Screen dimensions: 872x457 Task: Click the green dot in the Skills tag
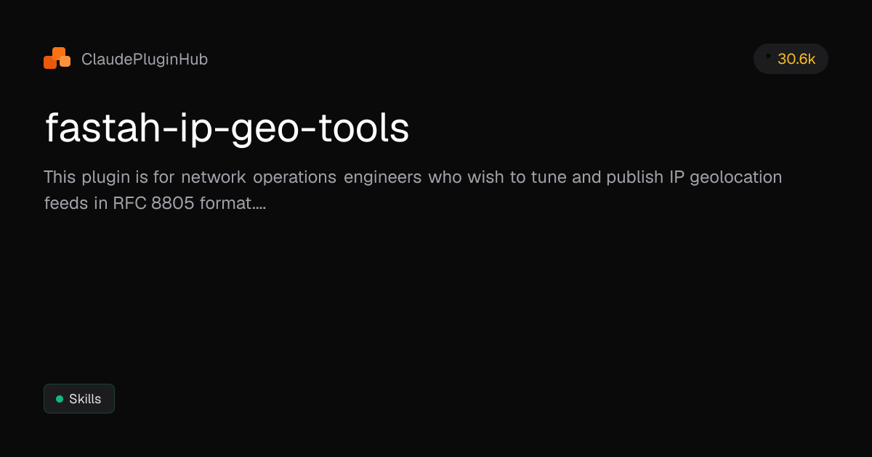pos(60,399)
